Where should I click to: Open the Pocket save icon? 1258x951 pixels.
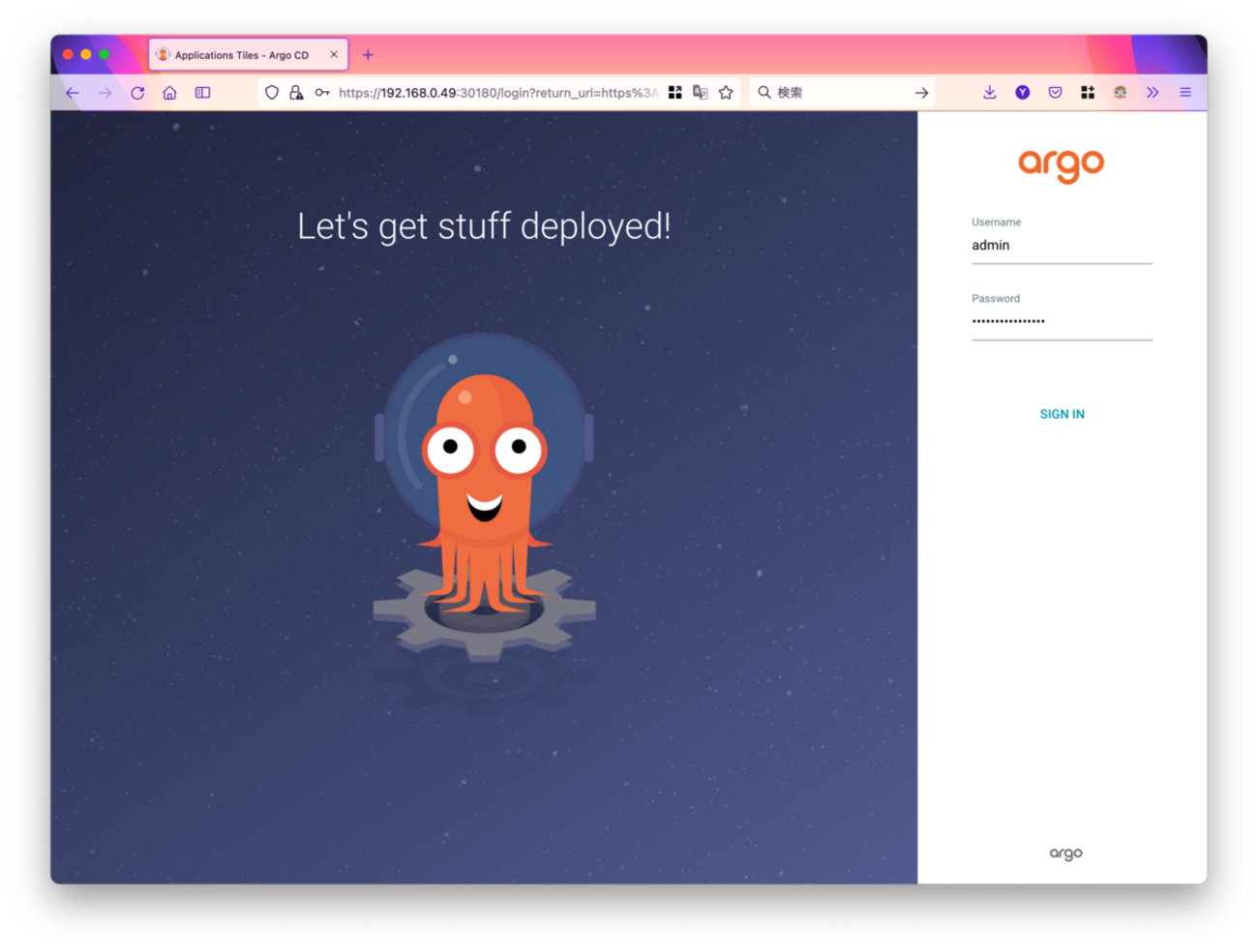point(1055,93)
